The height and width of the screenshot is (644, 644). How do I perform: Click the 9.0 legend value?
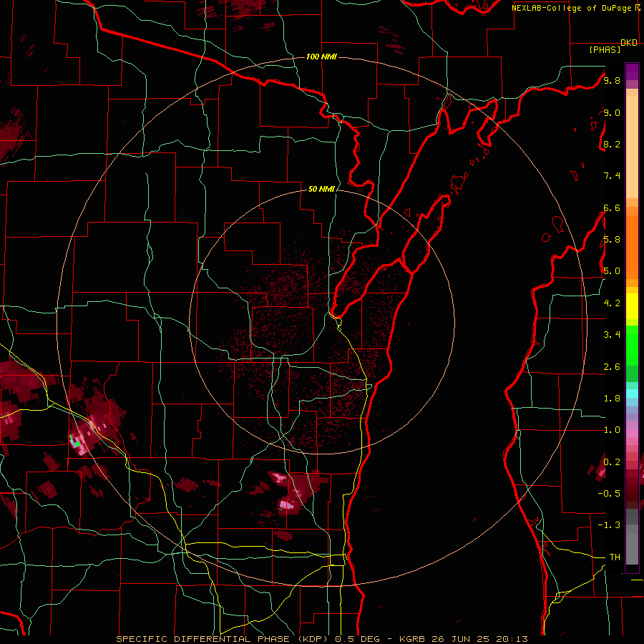612,112
